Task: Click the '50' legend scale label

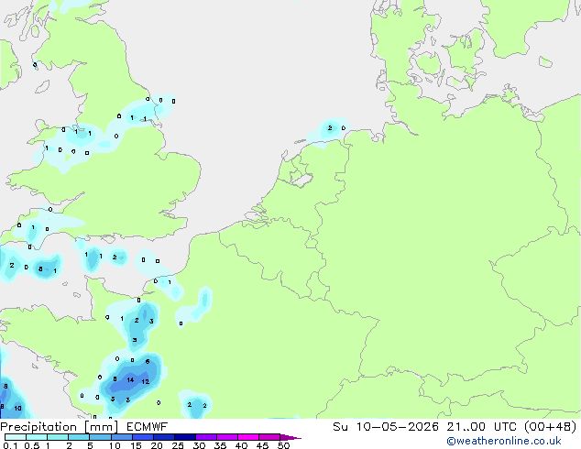Action: pos(283,445)
